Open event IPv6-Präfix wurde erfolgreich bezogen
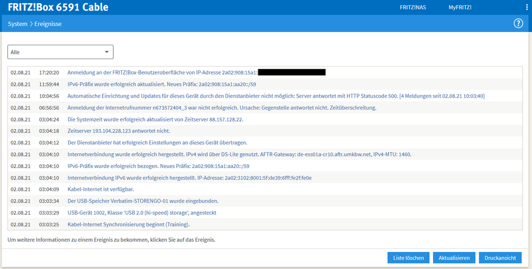Screen dimensions: 532x269 click(x=159, y=166)
